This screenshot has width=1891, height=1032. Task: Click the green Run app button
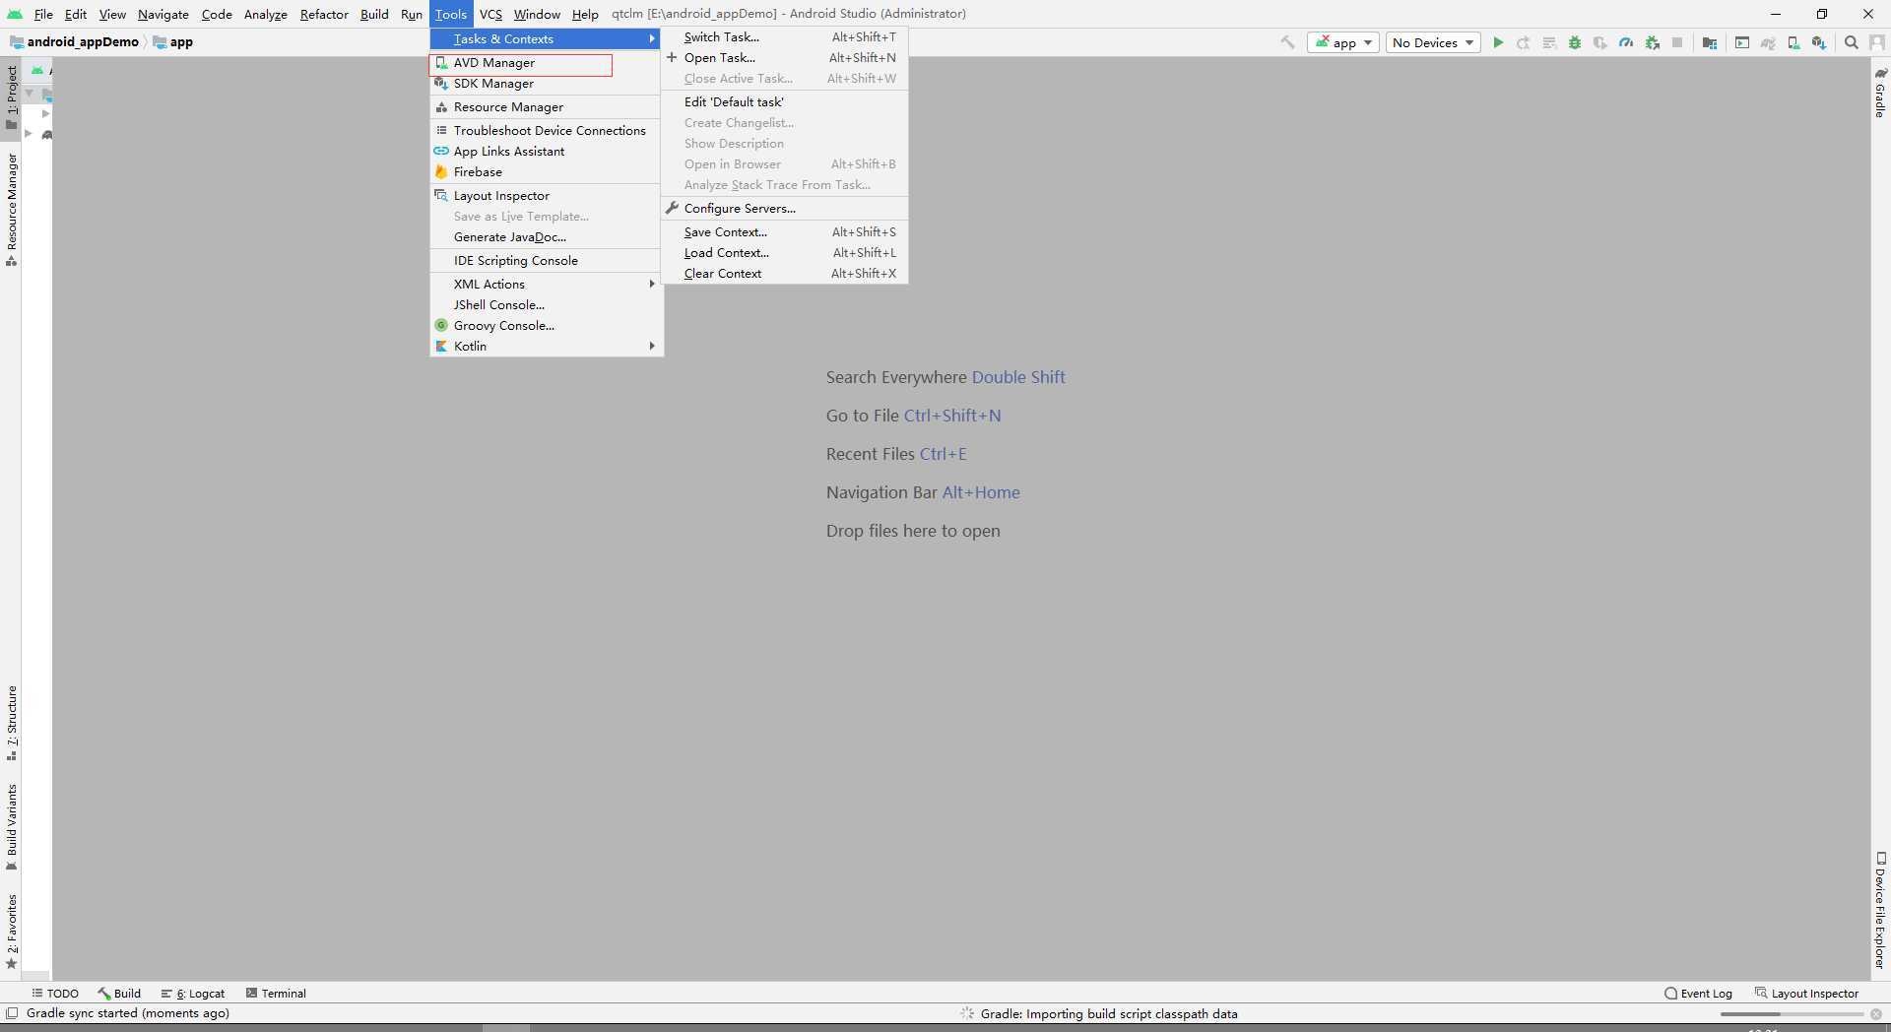tap(1498, 42)
